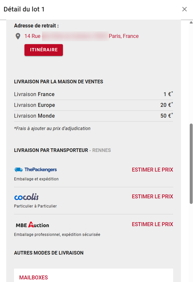Estimate price for ThePackengers shipping
Viewport: 193px width, 282px height.
[152, 170]
